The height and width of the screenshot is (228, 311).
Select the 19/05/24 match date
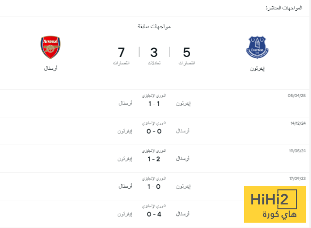296,151
